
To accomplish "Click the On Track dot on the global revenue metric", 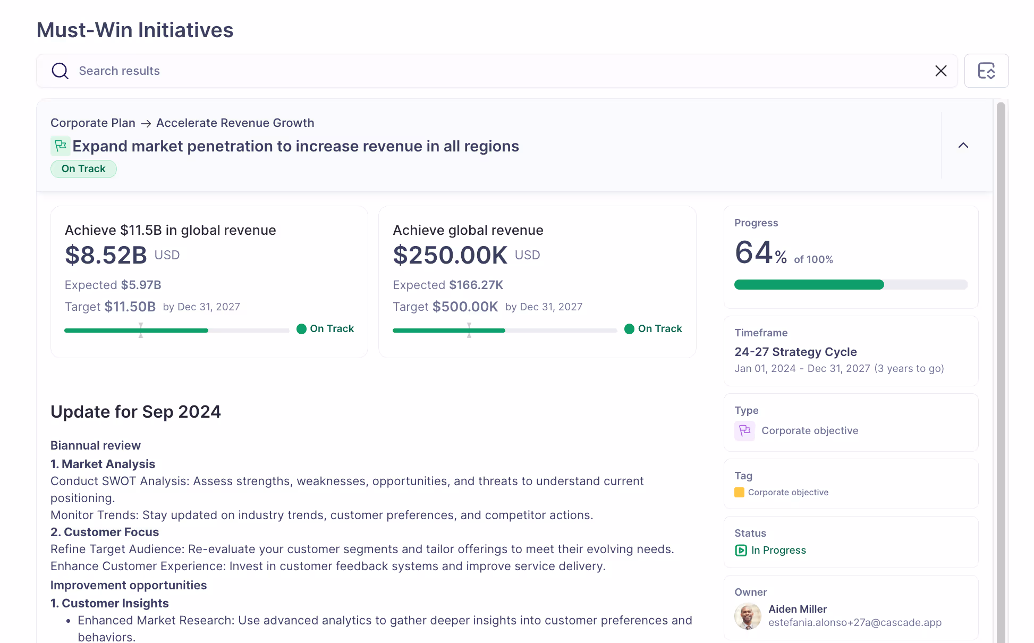I will click(630, 329).
